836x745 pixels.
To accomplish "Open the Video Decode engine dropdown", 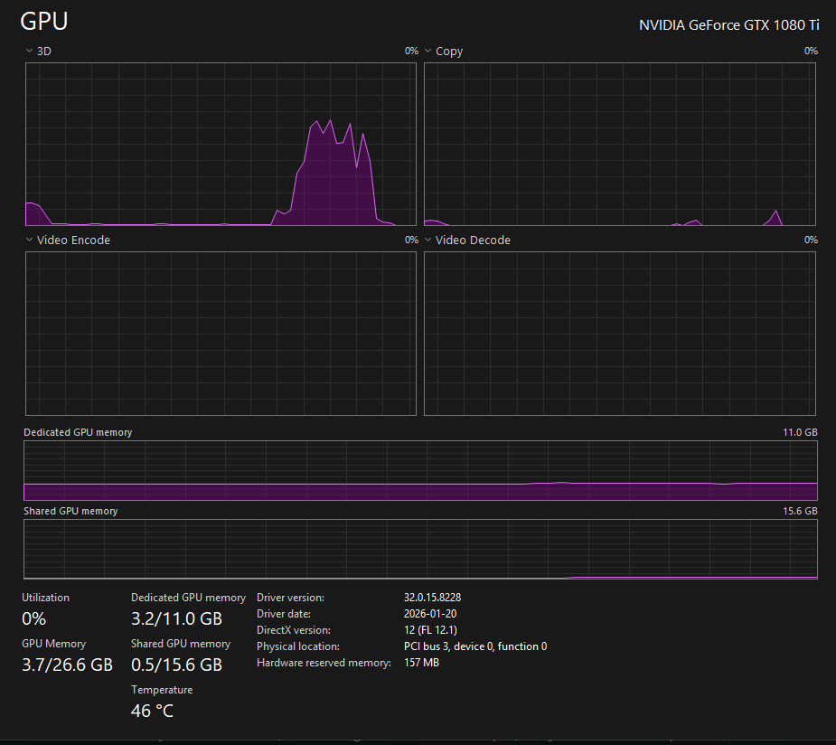I will coord(427,240).
